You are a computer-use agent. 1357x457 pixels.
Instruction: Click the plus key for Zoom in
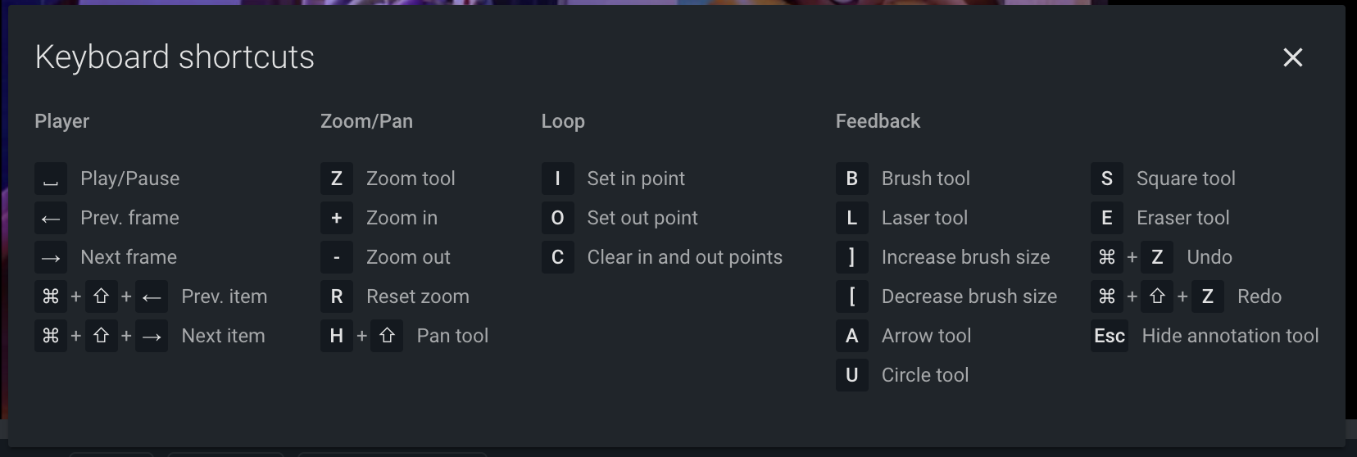pyautogui.click(x=337, y=218)
